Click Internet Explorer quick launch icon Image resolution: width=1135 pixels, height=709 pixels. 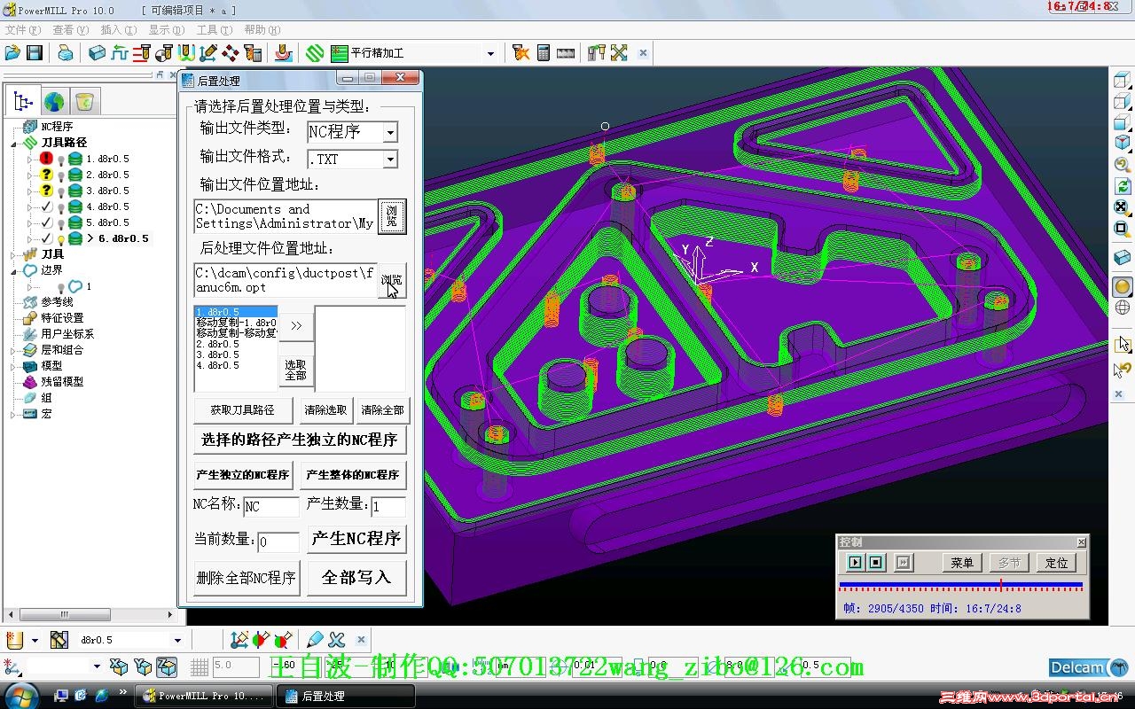tap(102, 695)
